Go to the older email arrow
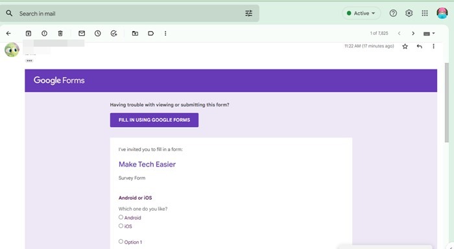This screenshot has width=454, height=249. [x=413, y=33]
